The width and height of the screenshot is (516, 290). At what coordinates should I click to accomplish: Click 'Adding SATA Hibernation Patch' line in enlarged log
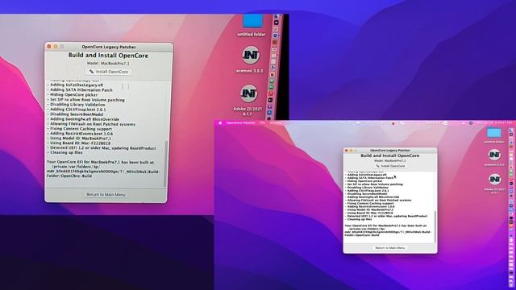point(80,89)
